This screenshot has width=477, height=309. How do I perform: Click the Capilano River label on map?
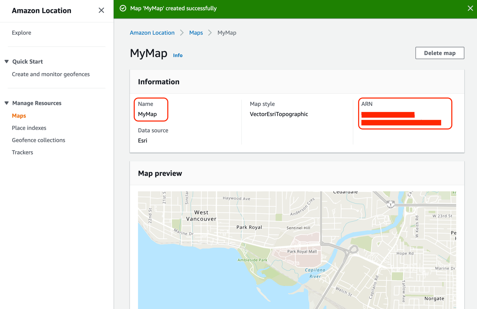click(315, 273)
